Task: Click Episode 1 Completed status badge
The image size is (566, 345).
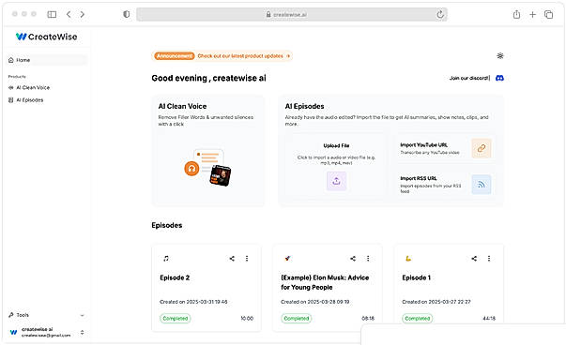Action: coord(418,319)
